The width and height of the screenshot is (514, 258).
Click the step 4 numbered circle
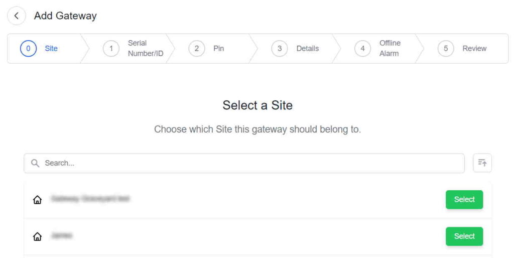362,49
